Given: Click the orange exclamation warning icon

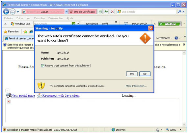Looking at the screenshot, I should click(x=145, y=38).
